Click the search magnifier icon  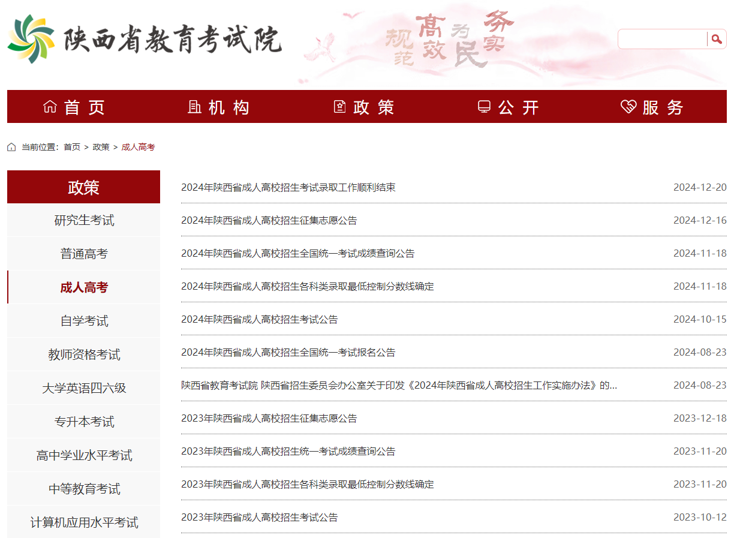(717, 39)
